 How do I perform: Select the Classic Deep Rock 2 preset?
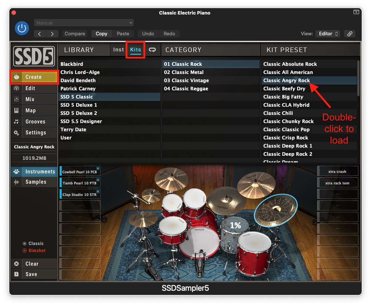point(309,154)
